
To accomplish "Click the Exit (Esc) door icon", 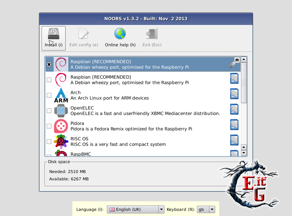I will point(152,34).
